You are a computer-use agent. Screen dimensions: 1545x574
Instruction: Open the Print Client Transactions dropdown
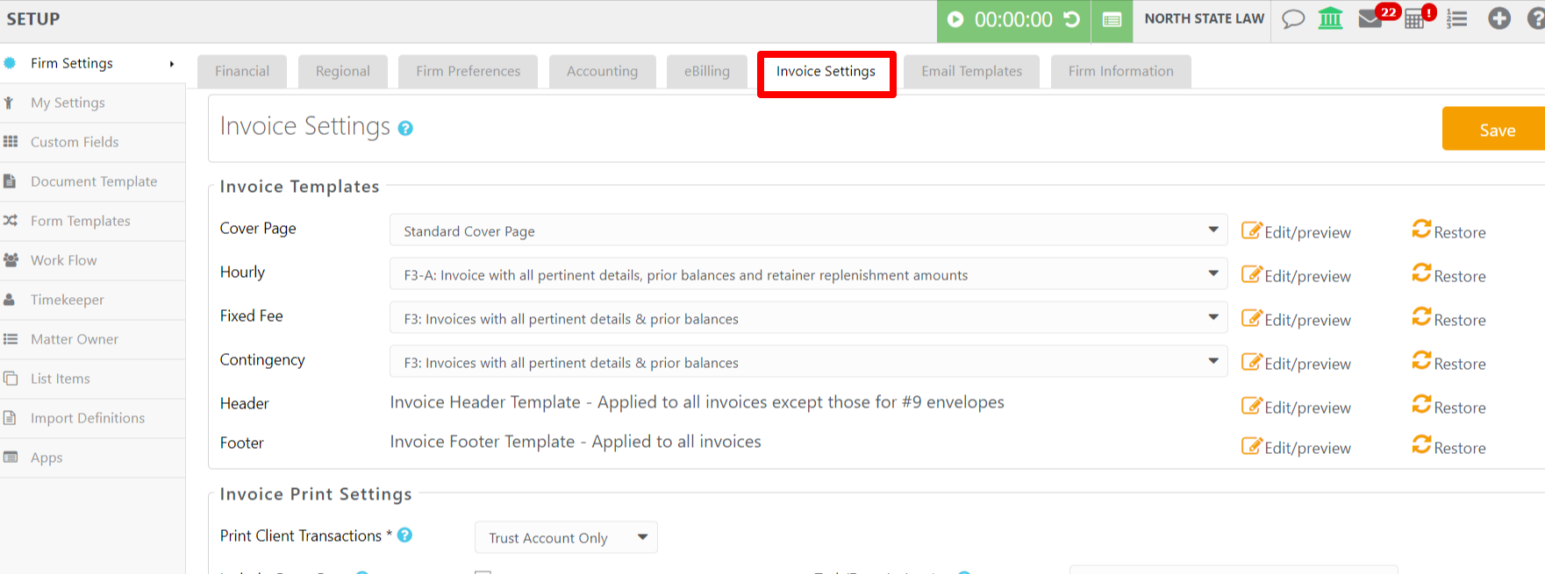(x=566, y=537)
